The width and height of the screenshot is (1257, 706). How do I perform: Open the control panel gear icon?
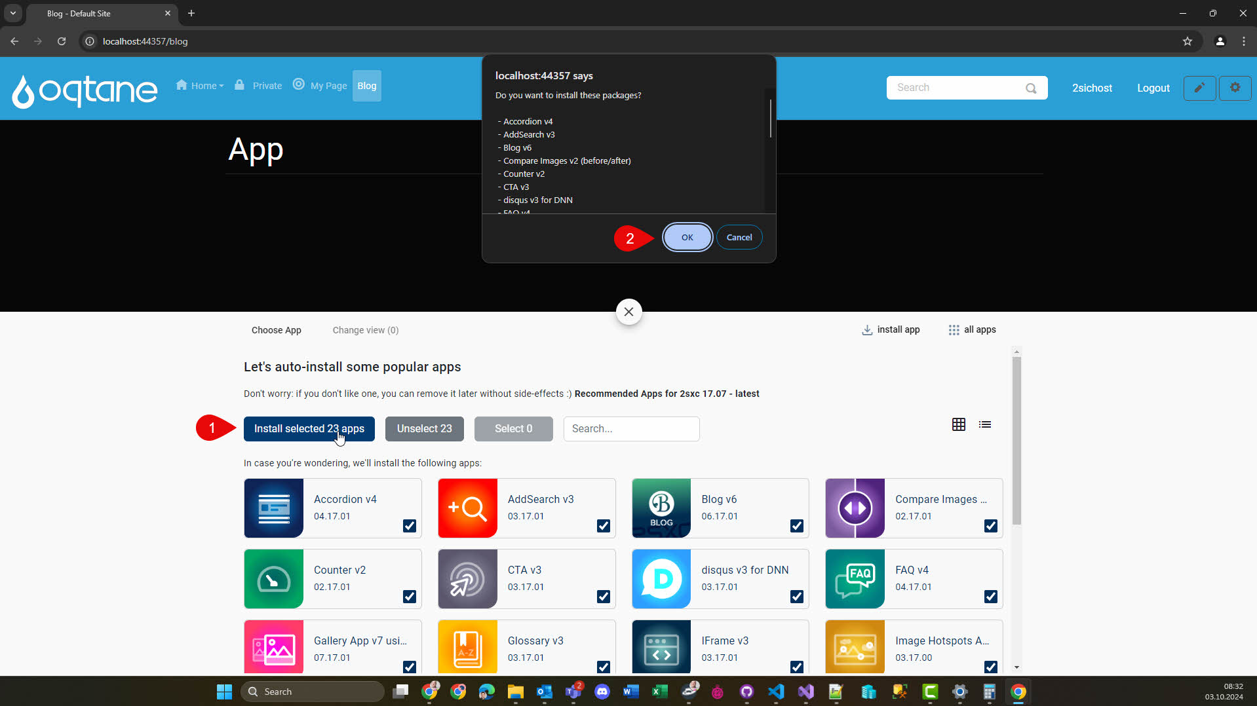point(1235,88)
